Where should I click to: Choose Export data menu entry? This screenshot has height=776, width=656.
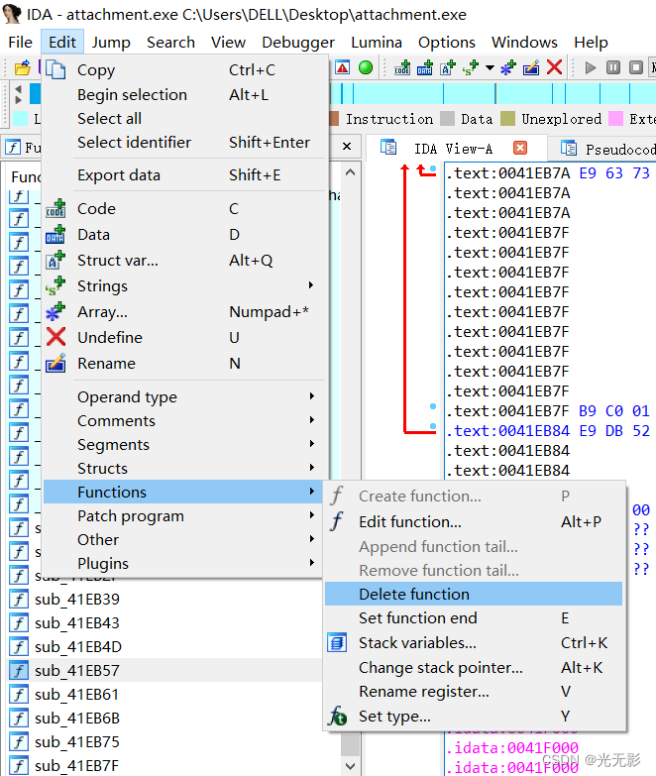184,174
